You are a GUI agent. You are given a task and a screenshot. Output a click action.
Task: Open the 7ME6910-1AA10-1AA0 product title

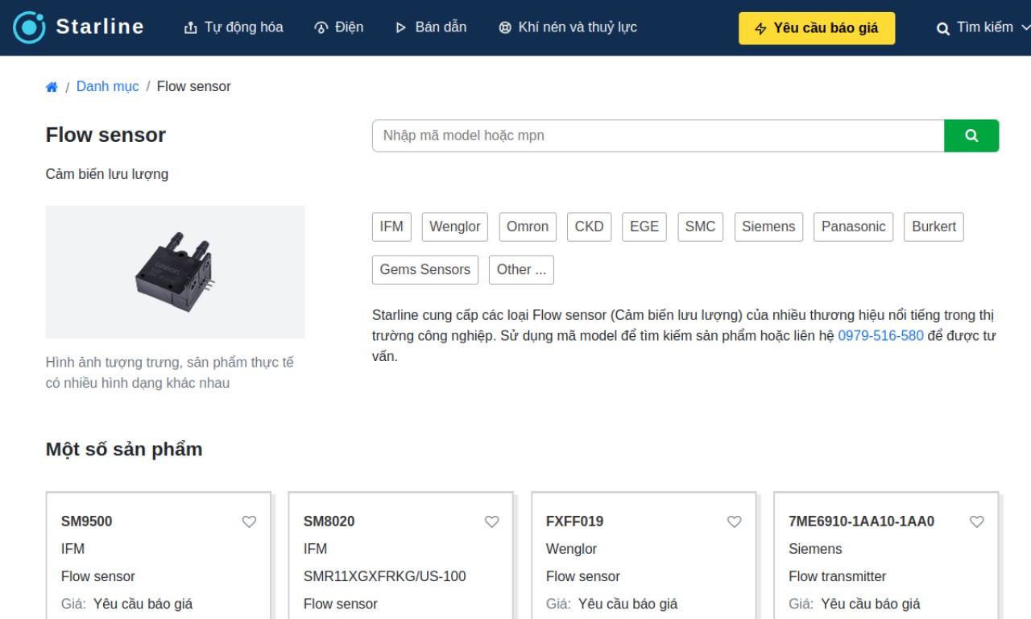point(861,521)
